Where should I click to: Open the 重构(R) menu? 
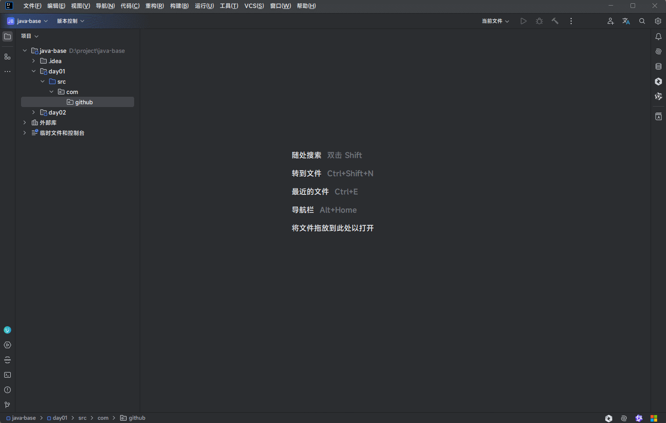coord(154,6)
